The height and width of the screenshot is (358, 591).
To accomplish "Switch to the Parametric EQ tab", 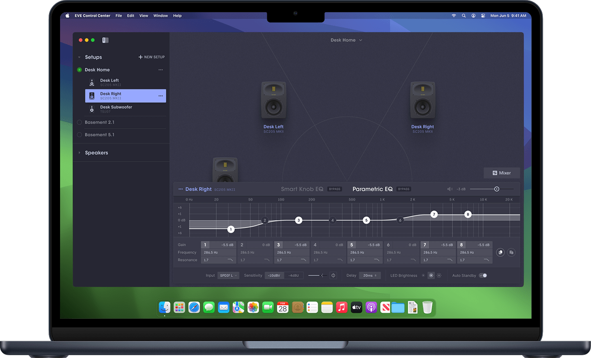I will 372,189.
